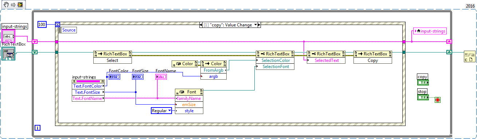Toggle the copy boolean terminal
This screenshot has height=139, width=477.
(x=423, y=83)
